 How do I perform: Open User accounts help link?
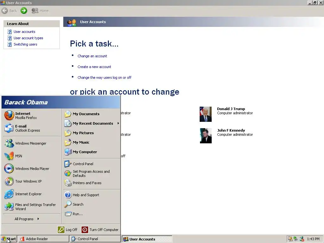click(24, 32)
